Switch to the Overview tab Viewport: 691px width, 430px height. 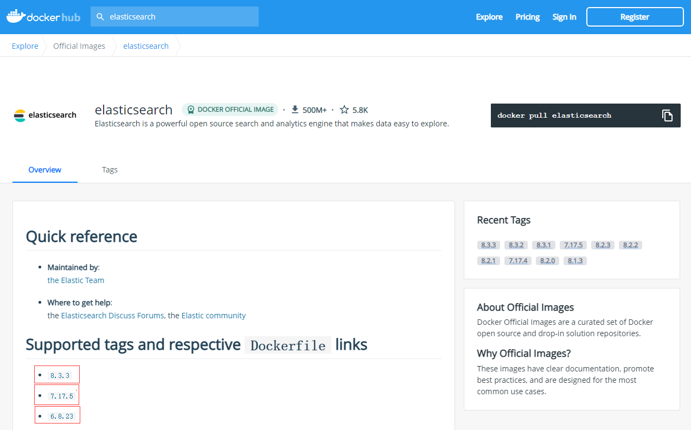pyautogui.click(x=45, y=170)
